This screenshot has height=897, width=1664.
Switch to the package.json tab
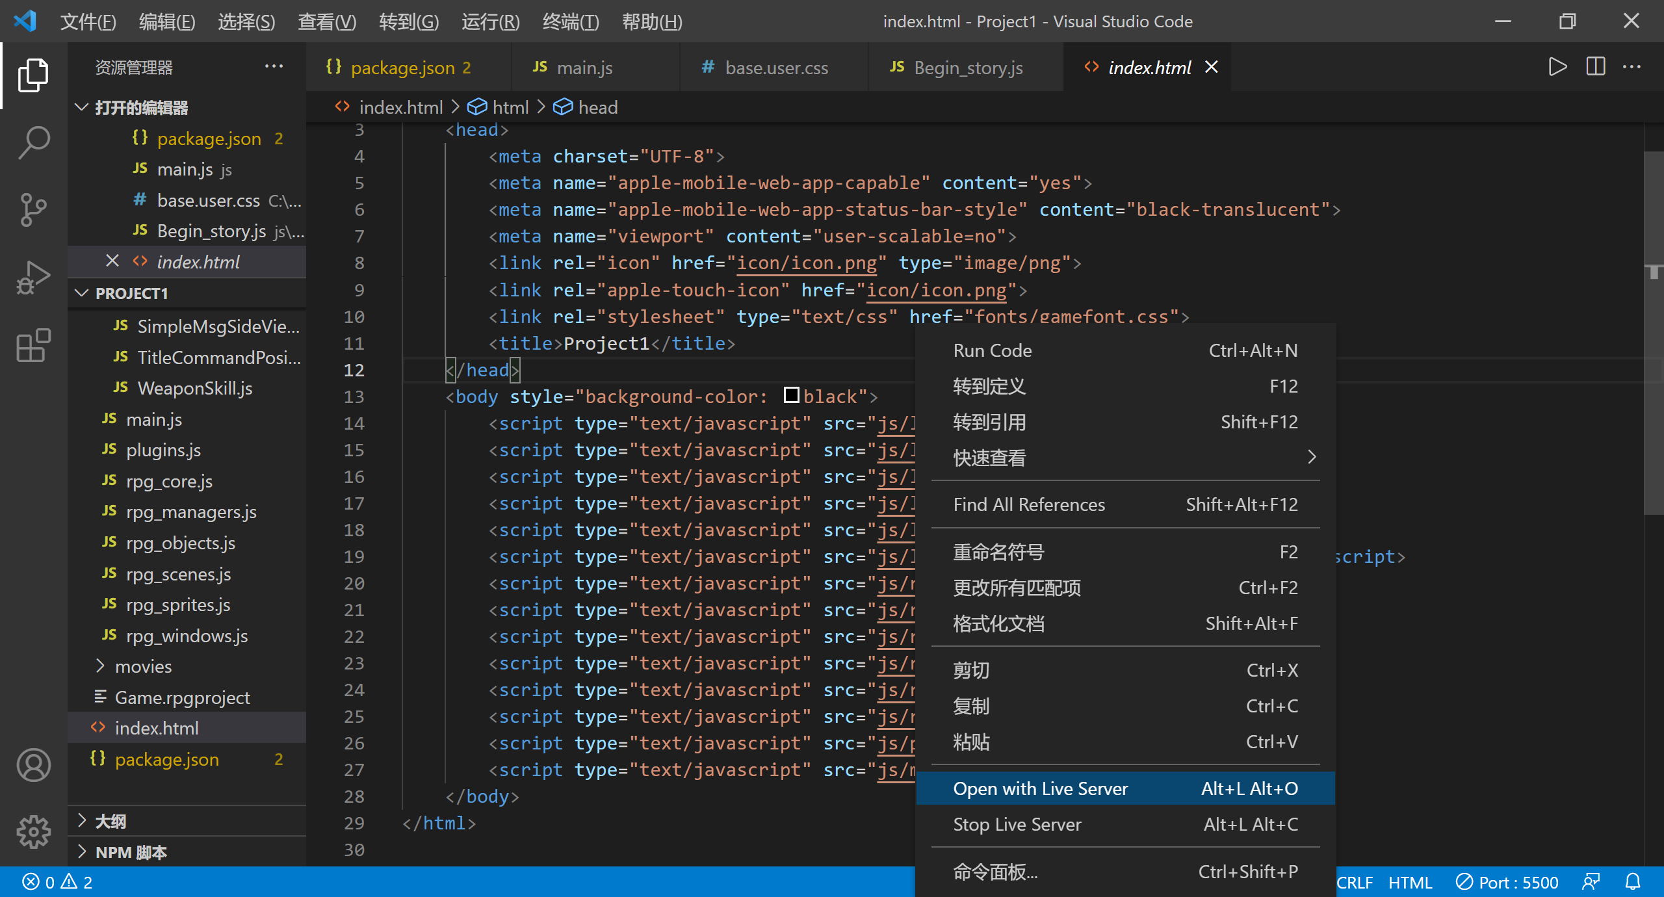[408, 67]
